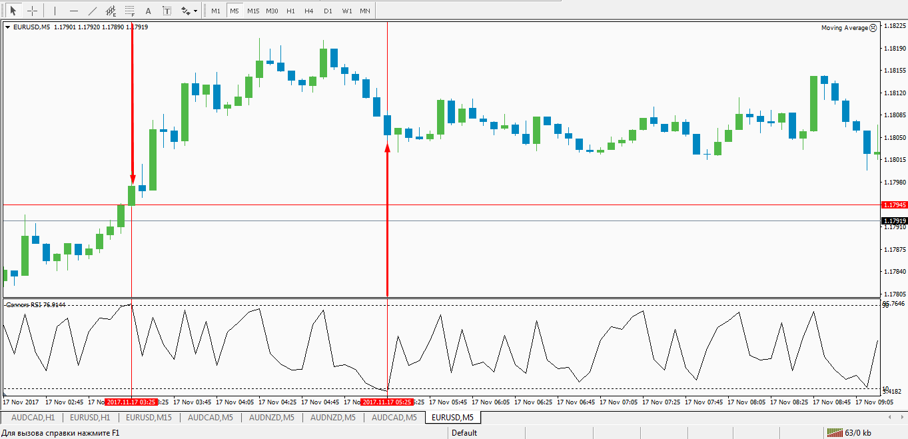Click the 1.17805 price scale value
Screen dimensions: 908x439
pos(894,294)
